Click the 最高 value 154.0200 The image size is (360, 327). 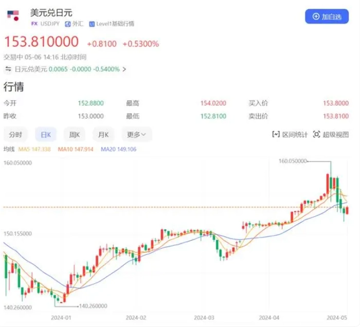point(213,103)
